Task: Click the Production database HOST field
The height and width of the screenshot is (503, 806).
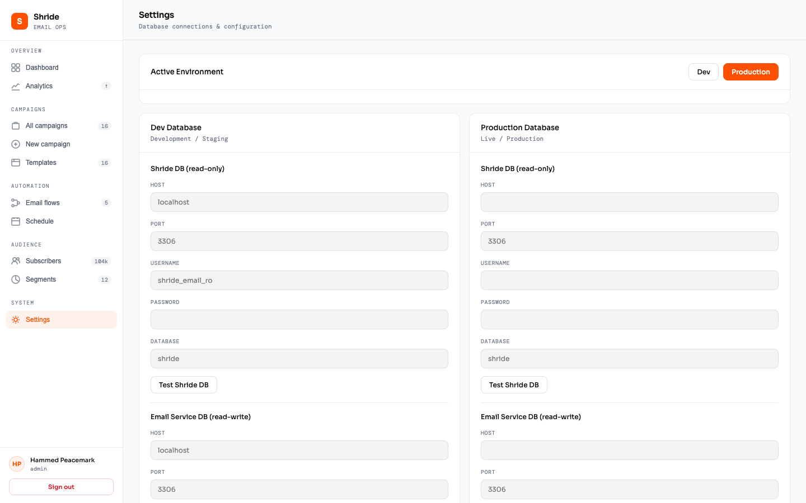Action: coord(629,202)
